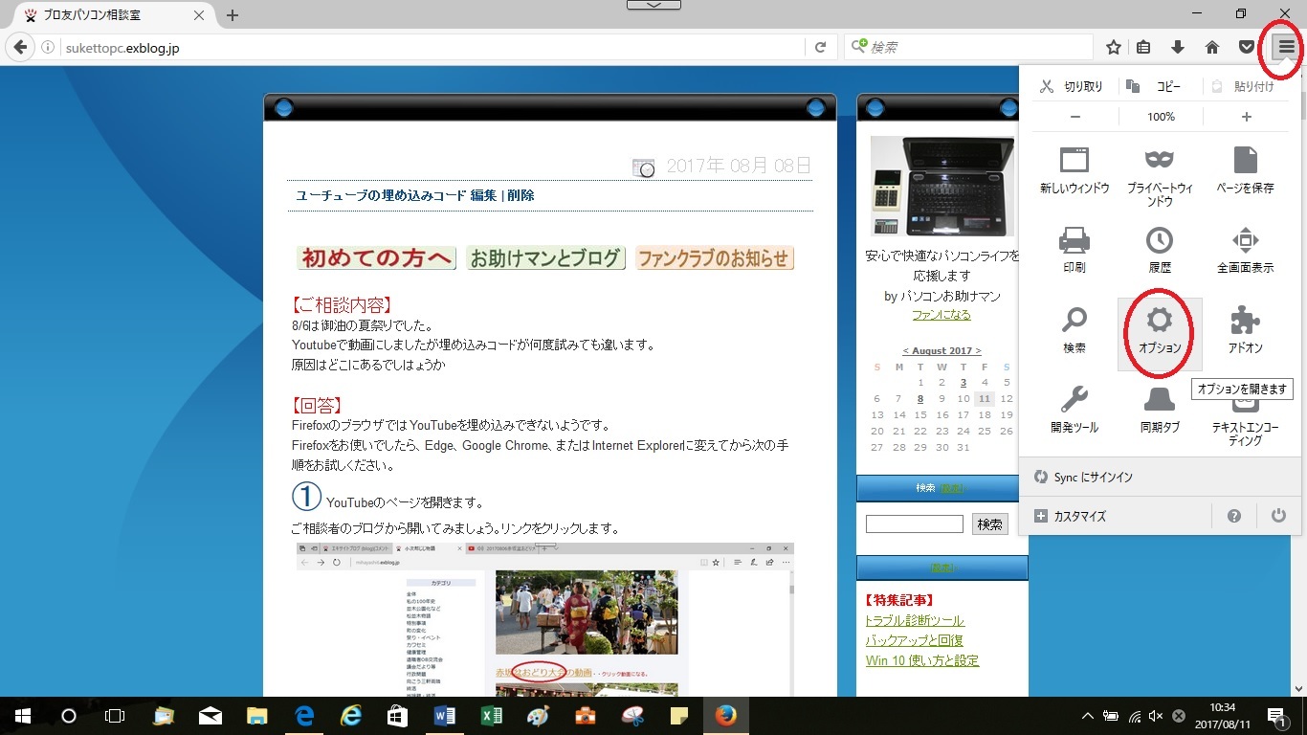The width and height of the screenshot is (1307, 735).
Task: Click 初めての方へ banner button
Action: [376, 257]
